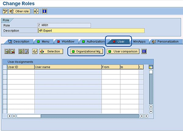Click the select all rows icon

(21, 51)
